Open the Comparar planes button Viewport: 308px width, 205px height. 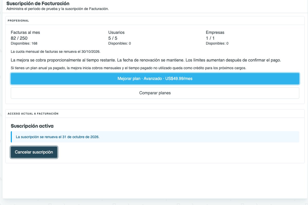[x=155, y=93]
